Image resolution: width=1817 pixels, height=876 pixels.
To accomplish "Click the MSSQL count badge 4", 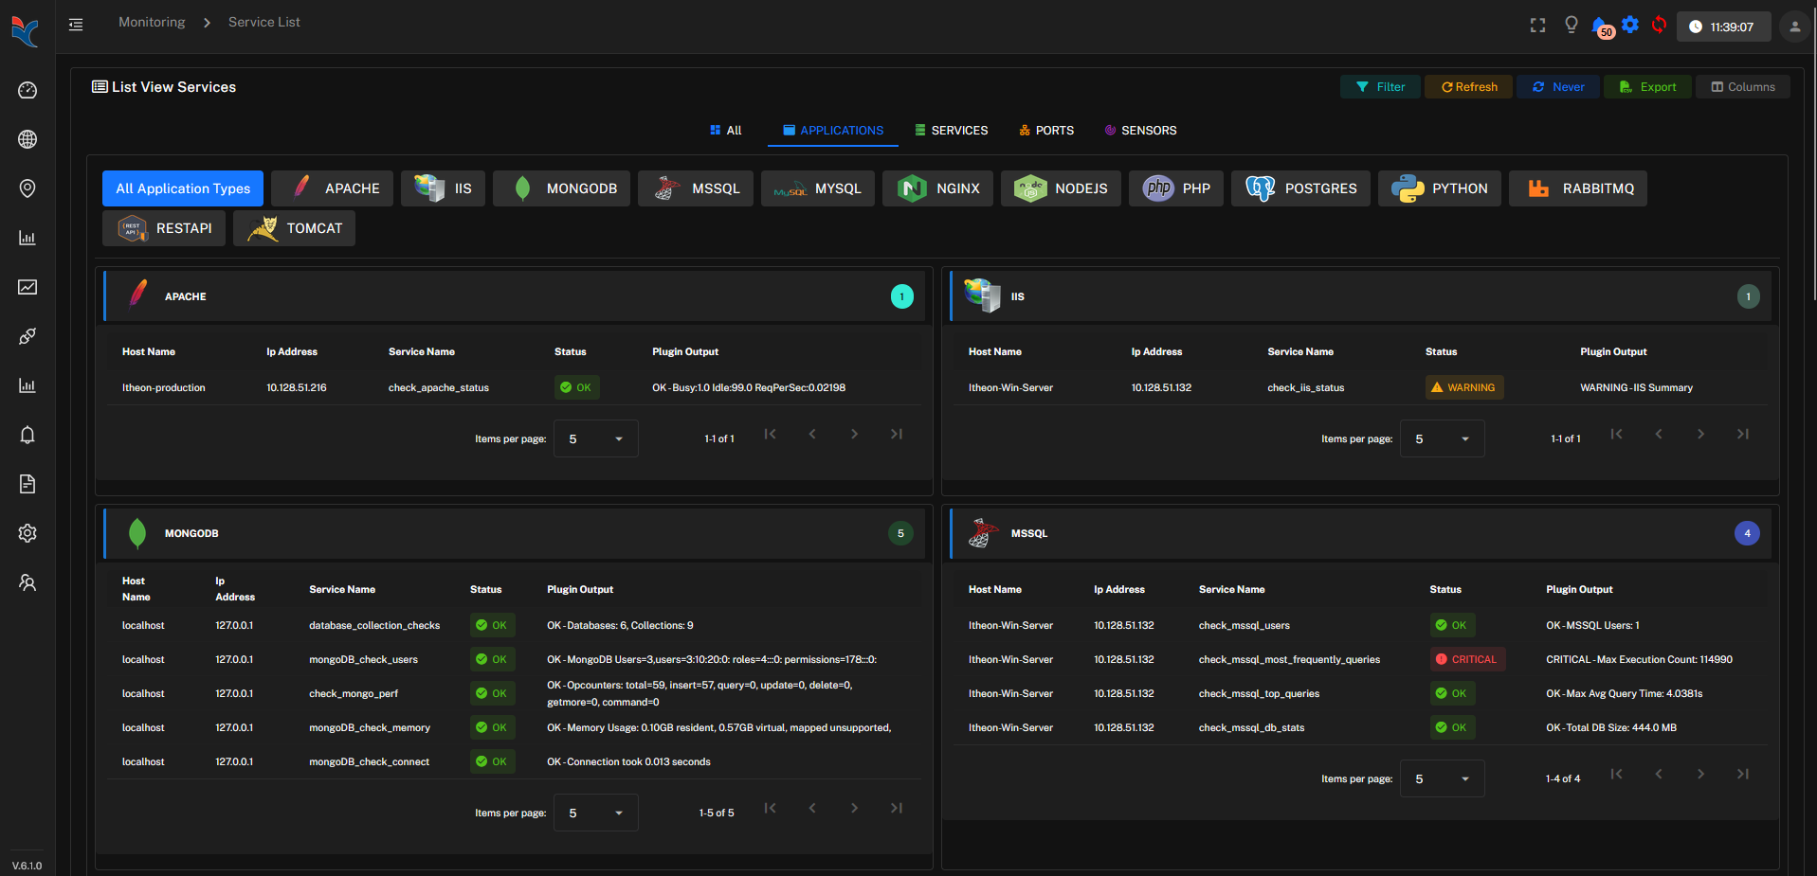I will click(1747, 533).
